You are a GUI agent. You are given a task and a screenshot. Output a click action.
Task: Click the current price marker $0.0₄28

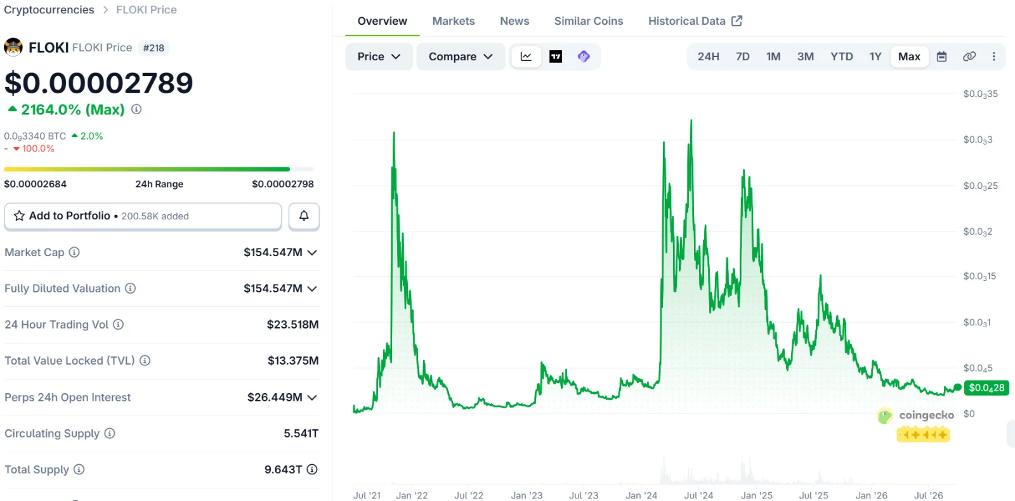[986, 387]
